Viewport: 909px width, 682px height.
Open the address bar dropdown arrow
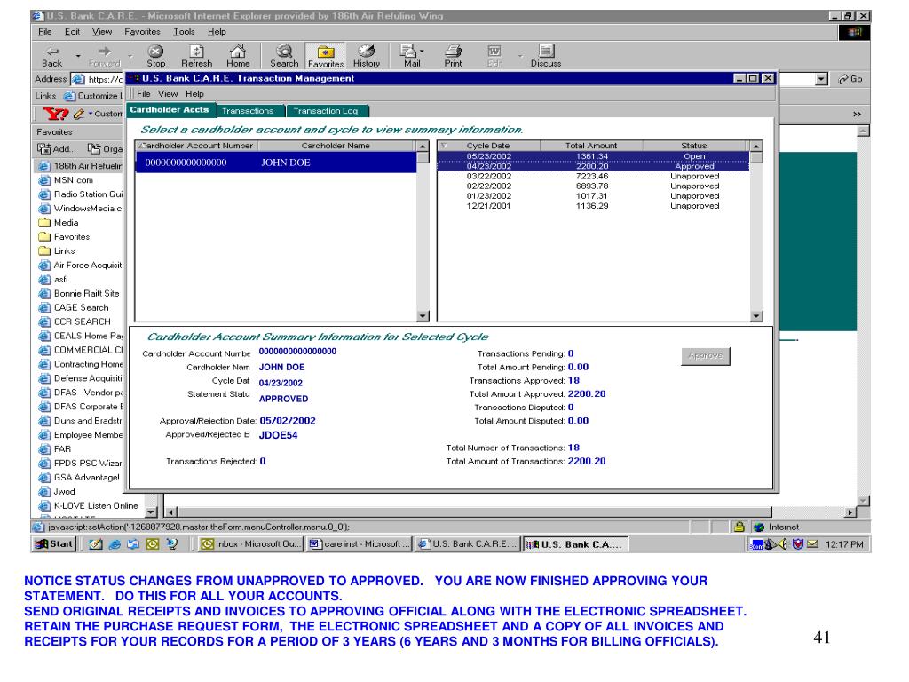pos(821,79)
